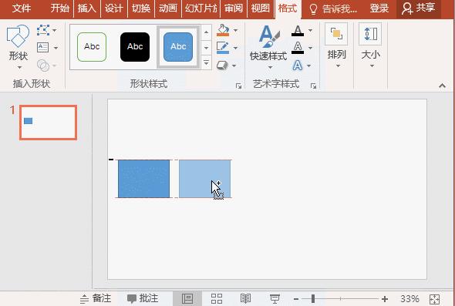
Task: Click the Shape Effects icon
Action: 222,66
